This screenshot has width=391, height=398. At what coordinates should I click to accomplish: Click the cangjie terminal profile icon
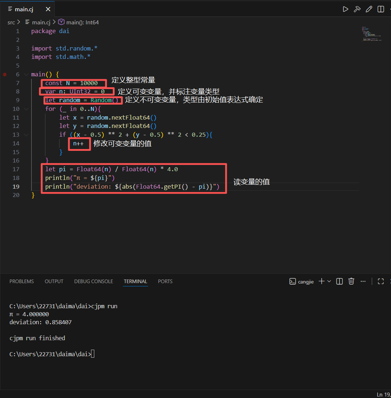(x=292, y=281)
